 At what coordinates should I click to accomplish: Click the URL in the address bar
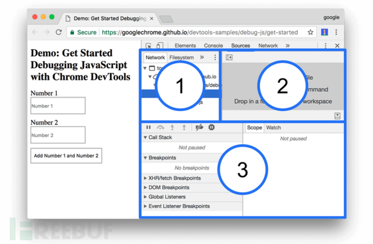click(x=200, y=32)
